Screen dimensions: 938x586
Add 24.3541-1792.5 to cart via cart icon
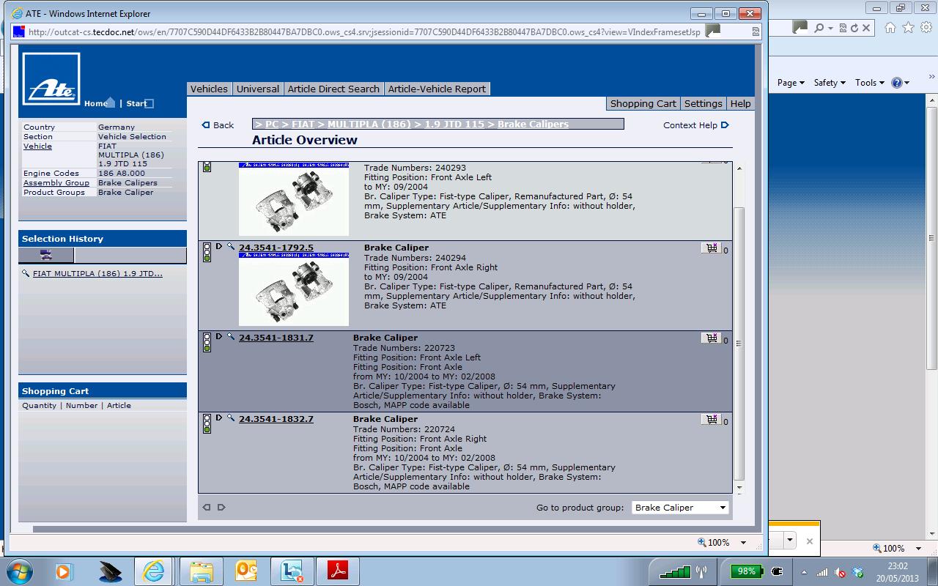(x=711, y=248)
